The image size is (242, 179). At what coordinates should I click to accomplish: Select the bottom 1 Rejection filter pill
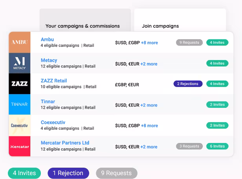tap(68, 173)
